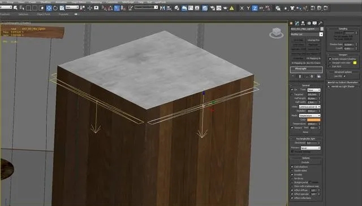Toggle the light On checkbox

tap(292, 90)
